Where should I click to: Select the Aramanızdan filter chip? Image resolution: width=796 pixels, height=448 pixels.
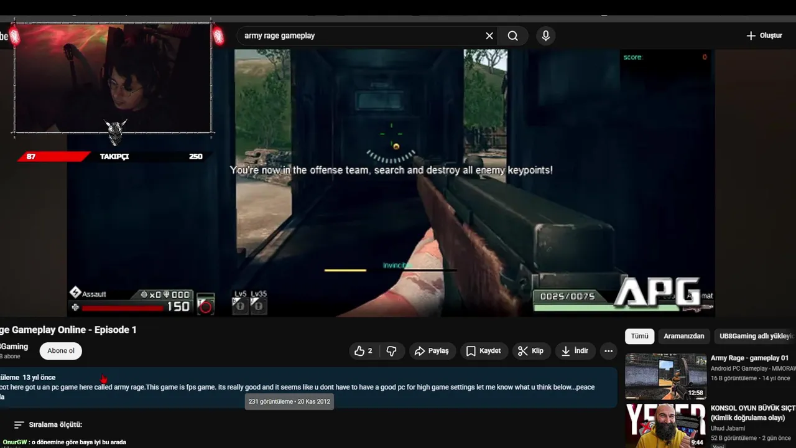(x=684, y=336)
